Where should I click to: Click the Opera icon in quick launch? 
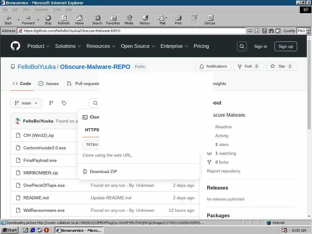click(x=46, y=230)
